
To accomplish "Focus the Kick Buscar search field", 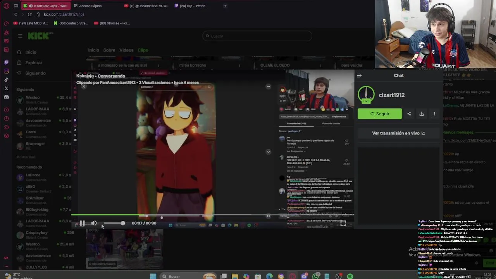I will tap(257, 36).
